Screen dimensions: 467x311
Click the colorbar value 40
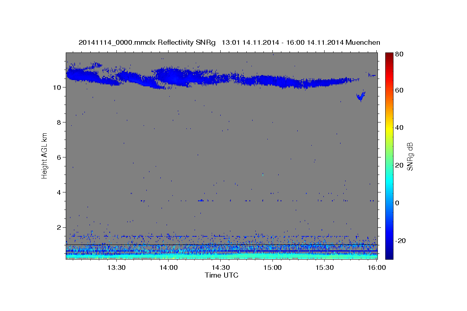point(399,128)
